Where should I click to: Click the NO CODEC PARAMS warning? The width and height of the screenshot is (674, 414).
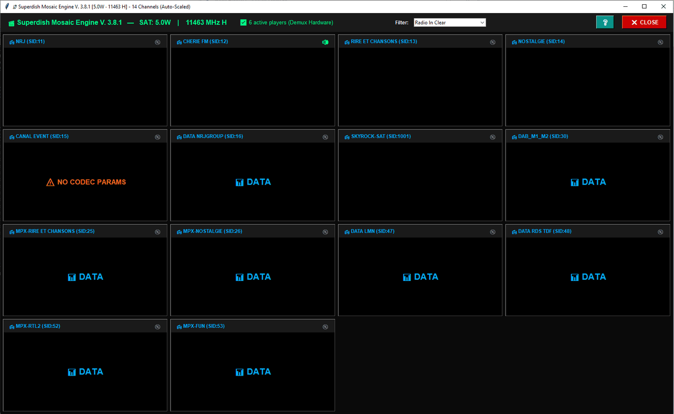86,182
